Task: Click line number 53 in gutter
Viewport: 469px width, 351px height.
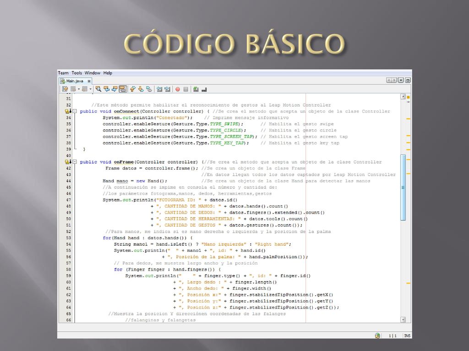Action: (69, 238)
